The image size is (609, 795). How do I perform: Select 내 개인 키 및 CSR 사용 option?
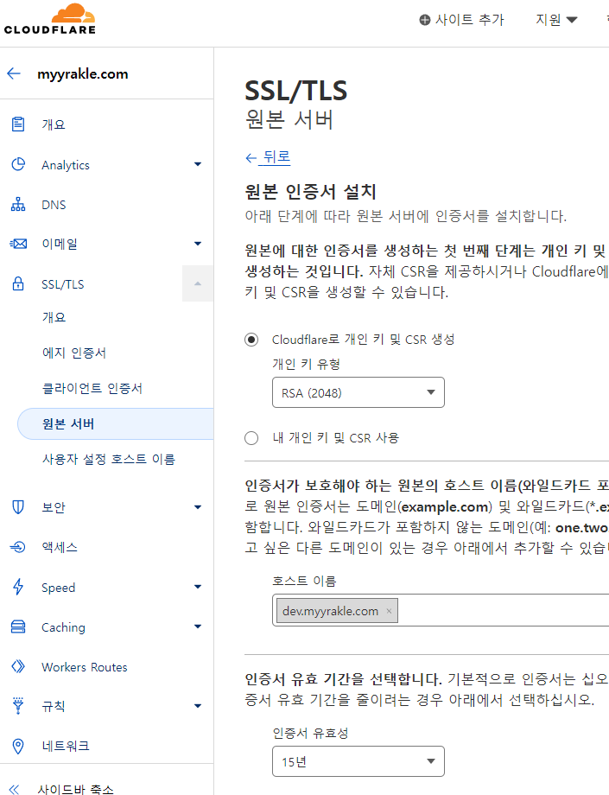click(x=251, y=438)
